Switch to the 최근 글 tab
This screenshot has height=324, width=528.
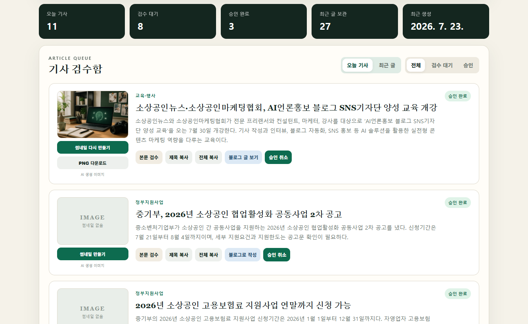click(386, 65)
